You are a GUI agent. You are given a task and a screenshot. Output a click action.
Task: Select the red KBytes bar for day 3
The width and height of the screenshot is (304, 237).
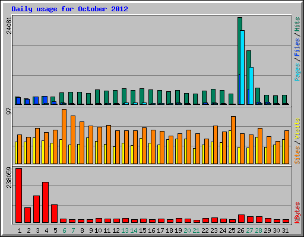36,209
